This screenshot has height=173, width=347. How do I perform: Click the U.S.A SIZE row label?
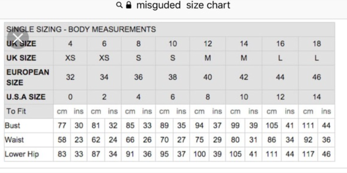(x=26, y=97)
